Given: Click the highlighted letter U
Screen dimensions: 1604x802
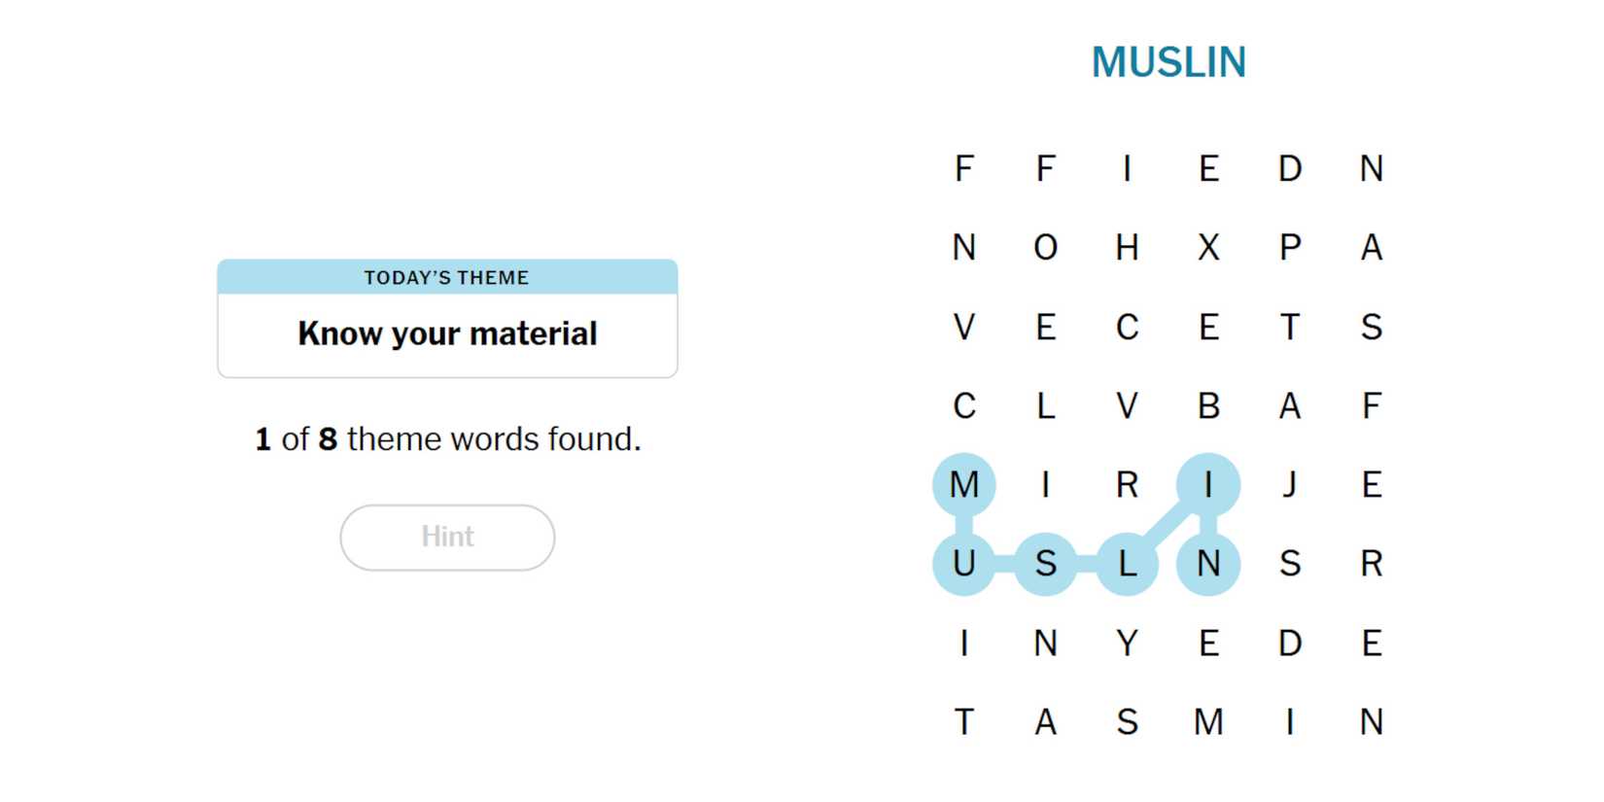Looking at the screenshot, I should click(963, 564).
